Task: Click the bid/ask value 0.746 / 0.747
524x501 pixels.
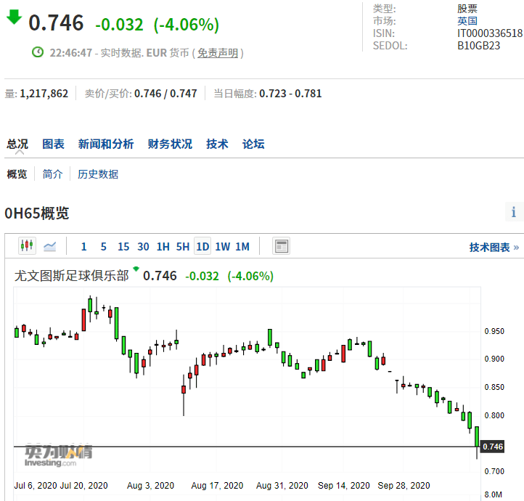Action: [x=165, y=93]
